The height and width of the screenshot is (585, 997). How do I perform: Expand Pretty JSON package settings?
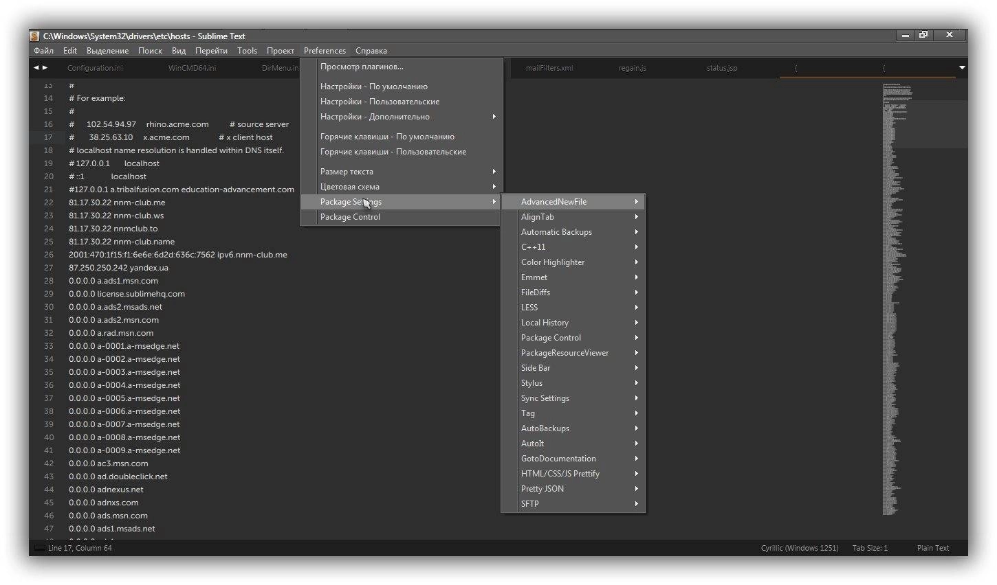tap(573, 489)
